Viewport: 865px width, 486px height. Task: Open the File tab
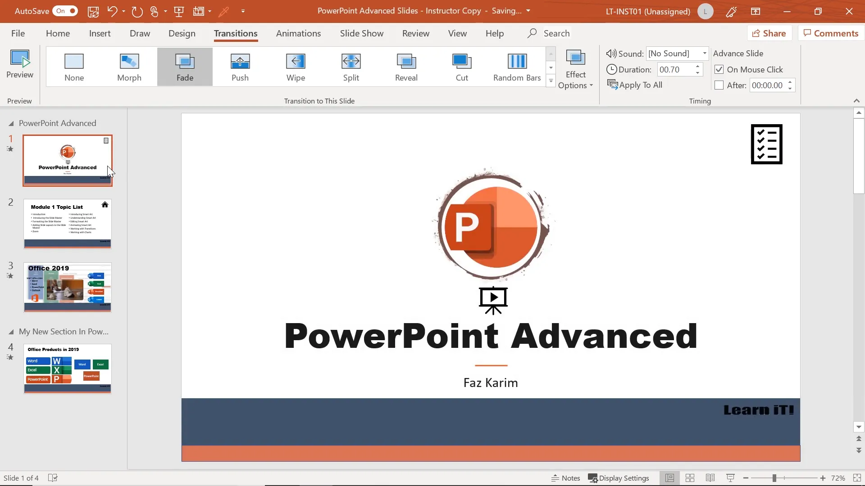pyautogui.click(x=18, y=33)
